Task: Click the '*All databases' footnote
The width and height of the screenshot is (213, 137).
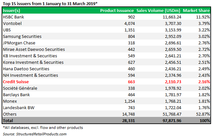Action: (x=43, y=128)
